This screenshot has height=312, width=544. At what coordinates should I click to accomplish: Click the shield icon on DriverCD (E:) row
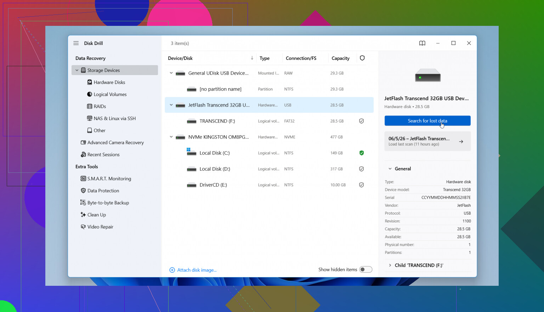(x=362, y=185)
